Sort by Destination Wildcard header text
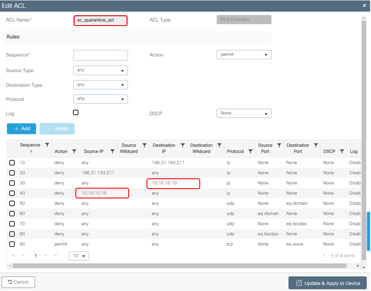This screenshot has height=291, width=371. pos(201,148)
